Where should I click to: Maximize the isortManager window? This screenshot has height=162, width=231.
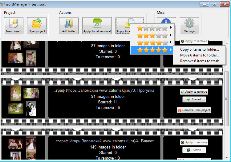coord(214,4)
